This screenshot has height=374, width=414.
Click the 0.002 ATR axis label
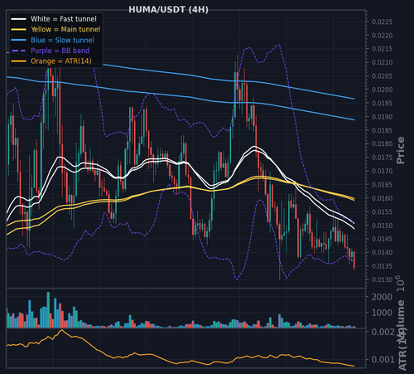pos(383,332)
